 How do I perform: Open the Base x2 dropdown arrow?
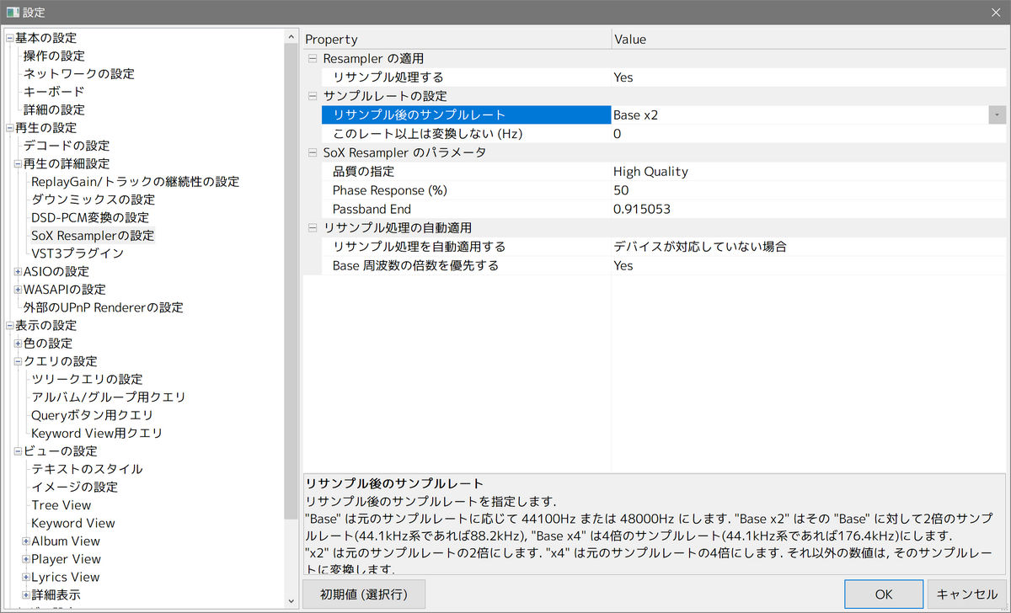pyautogui.click(x=997, y=115)
